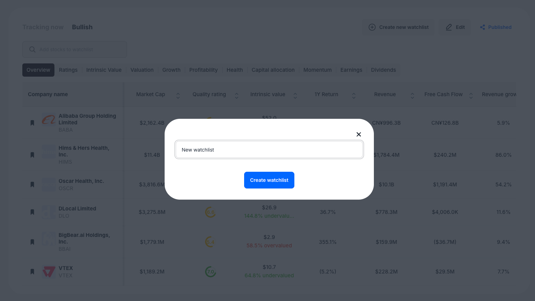
Task: Sort by Quality rating arrows
Action: click(236, 95)
